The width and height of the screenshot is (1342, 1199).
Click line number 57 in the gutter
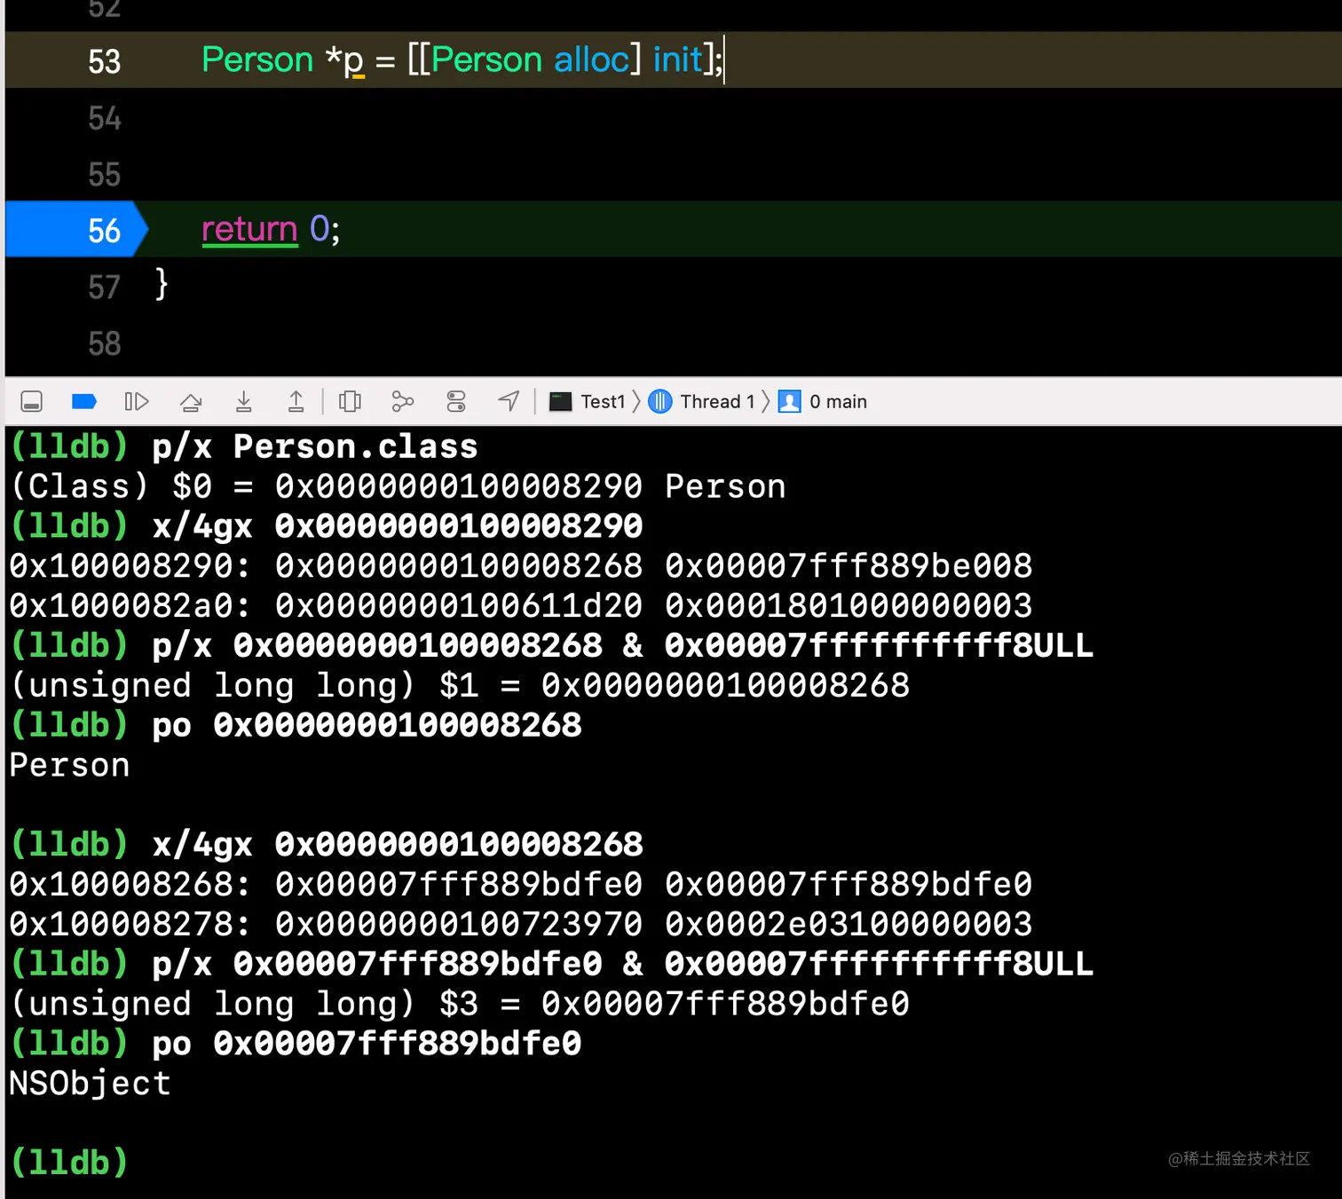pyautogui.click(x=105, y=287)
